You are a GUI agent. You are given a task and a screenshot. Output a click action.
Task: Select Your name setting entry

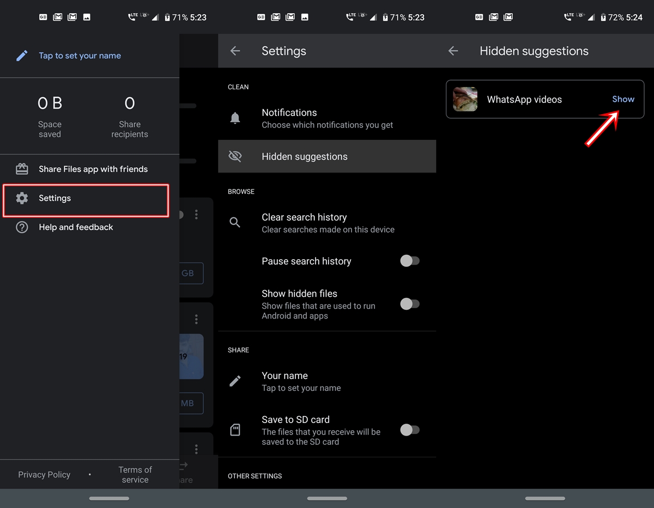point(327,381)
